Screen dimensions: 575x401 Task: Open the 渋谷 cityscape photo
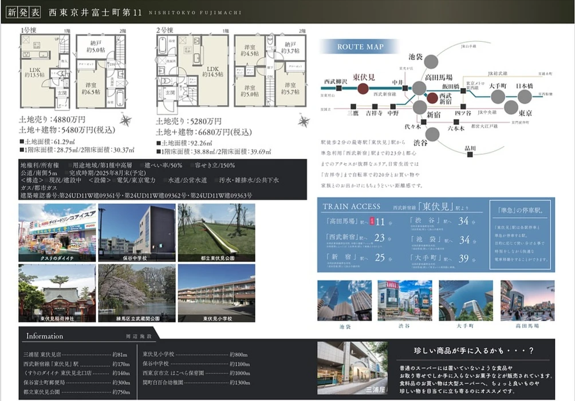405,301
